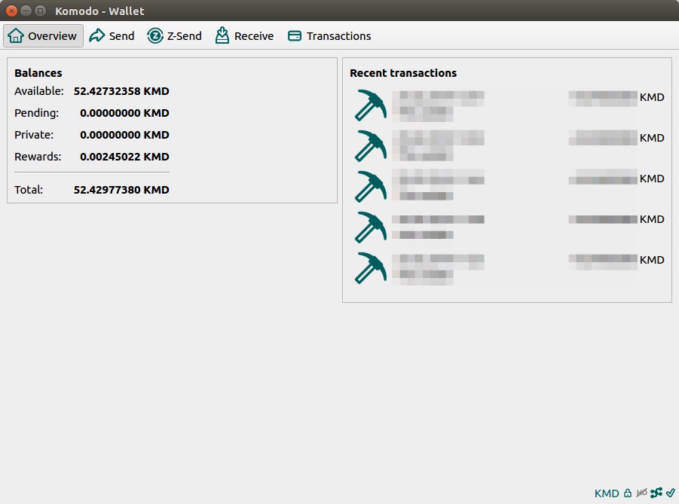This screenshot has height=504, width=679.
Task: Click the first mined transaction pickaxe icon
Action: point(371,105)
